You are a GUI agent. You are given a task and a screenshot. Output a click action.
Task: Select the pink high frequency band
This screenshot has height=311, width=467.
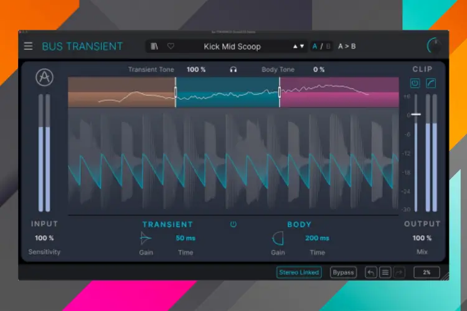[x=339, y=92]
